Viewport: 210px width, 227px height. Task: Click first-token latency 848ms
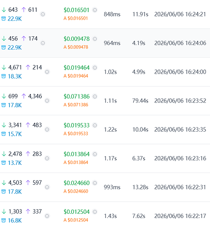(112, 14)
